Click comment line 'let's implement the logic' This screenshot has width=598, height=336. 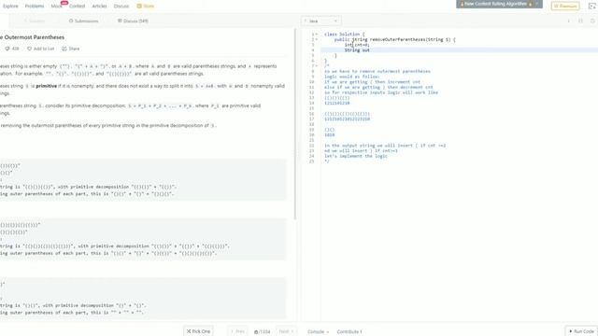click(x=355, y=156)
